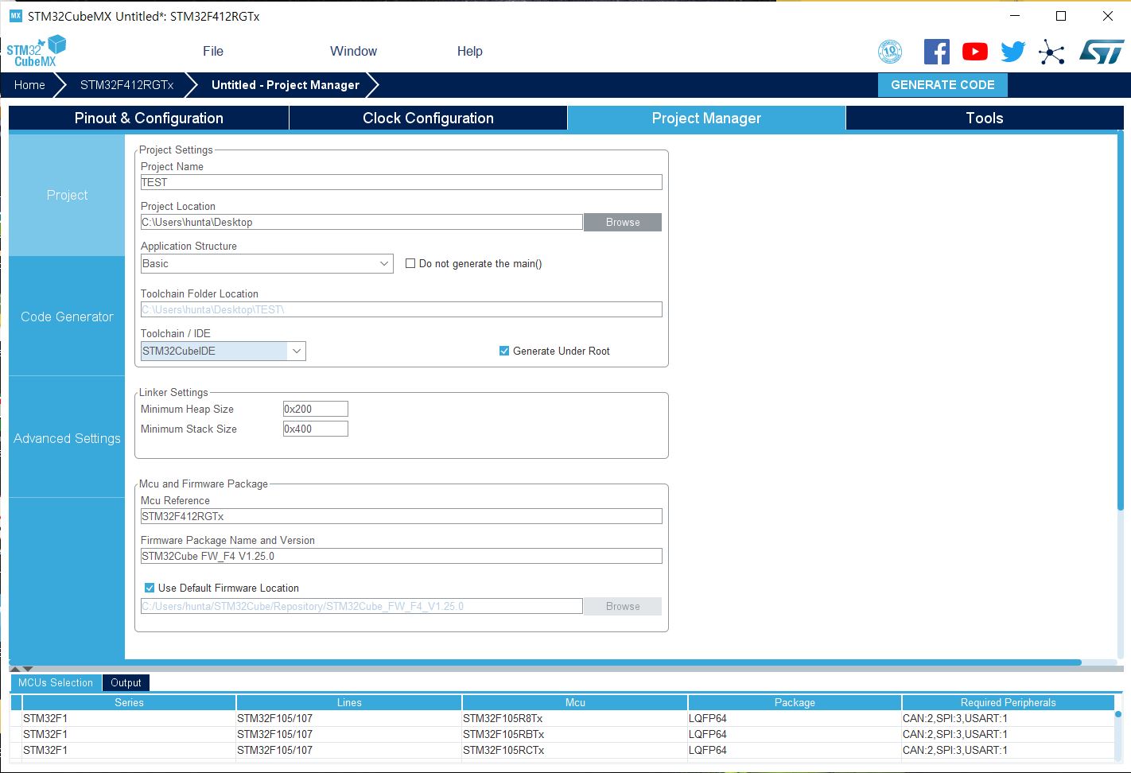
Task: Open the Window menu
Action: click(353, 51)
